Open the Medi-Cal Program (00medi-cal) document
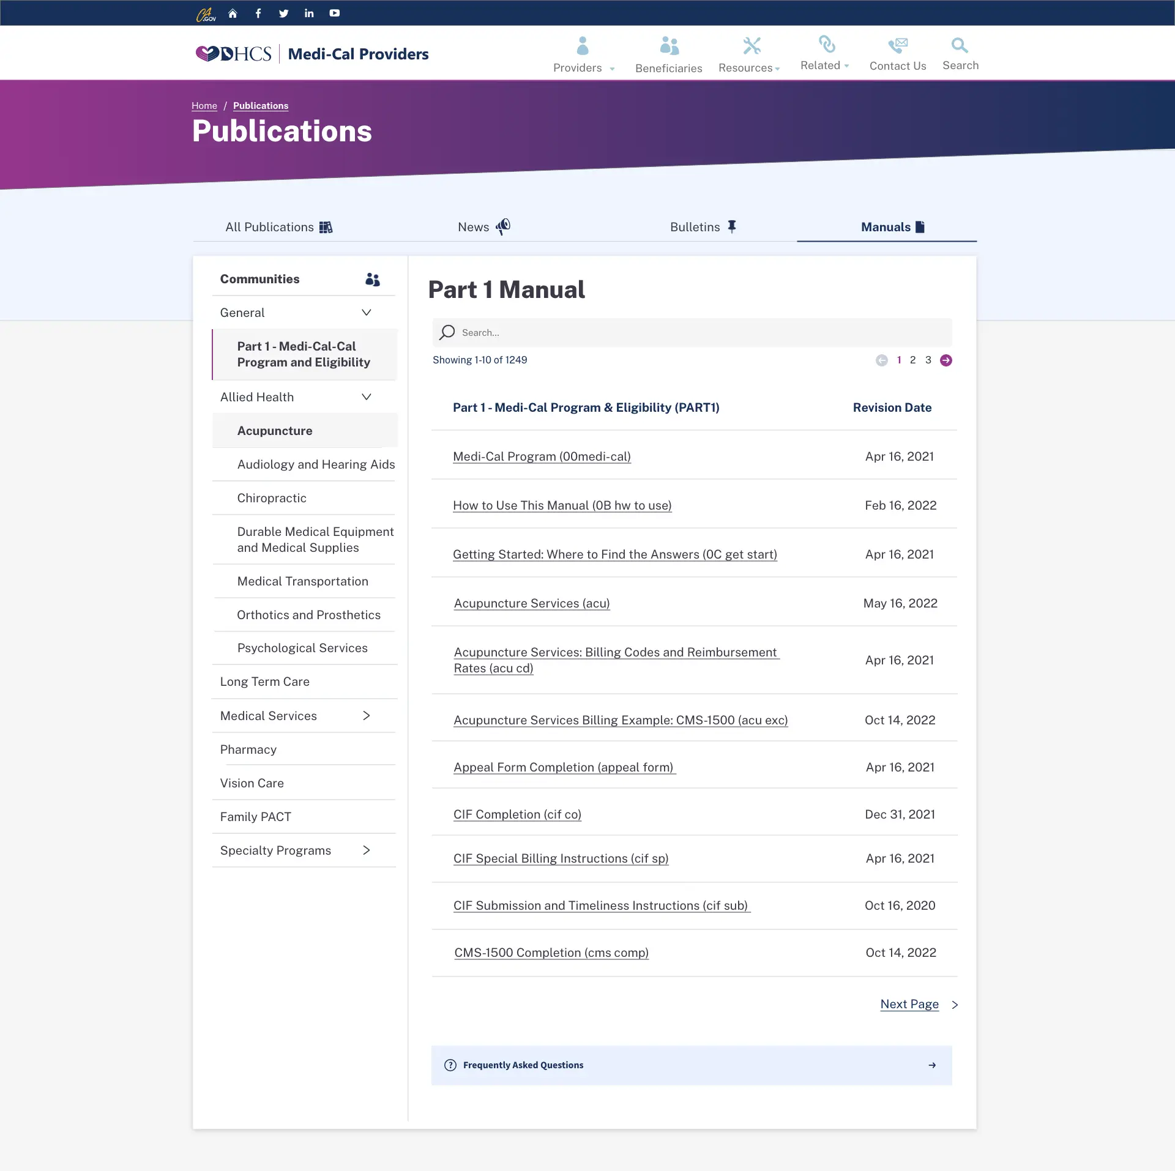This screenshot has height=1171, width=1175. pos(542,456)
